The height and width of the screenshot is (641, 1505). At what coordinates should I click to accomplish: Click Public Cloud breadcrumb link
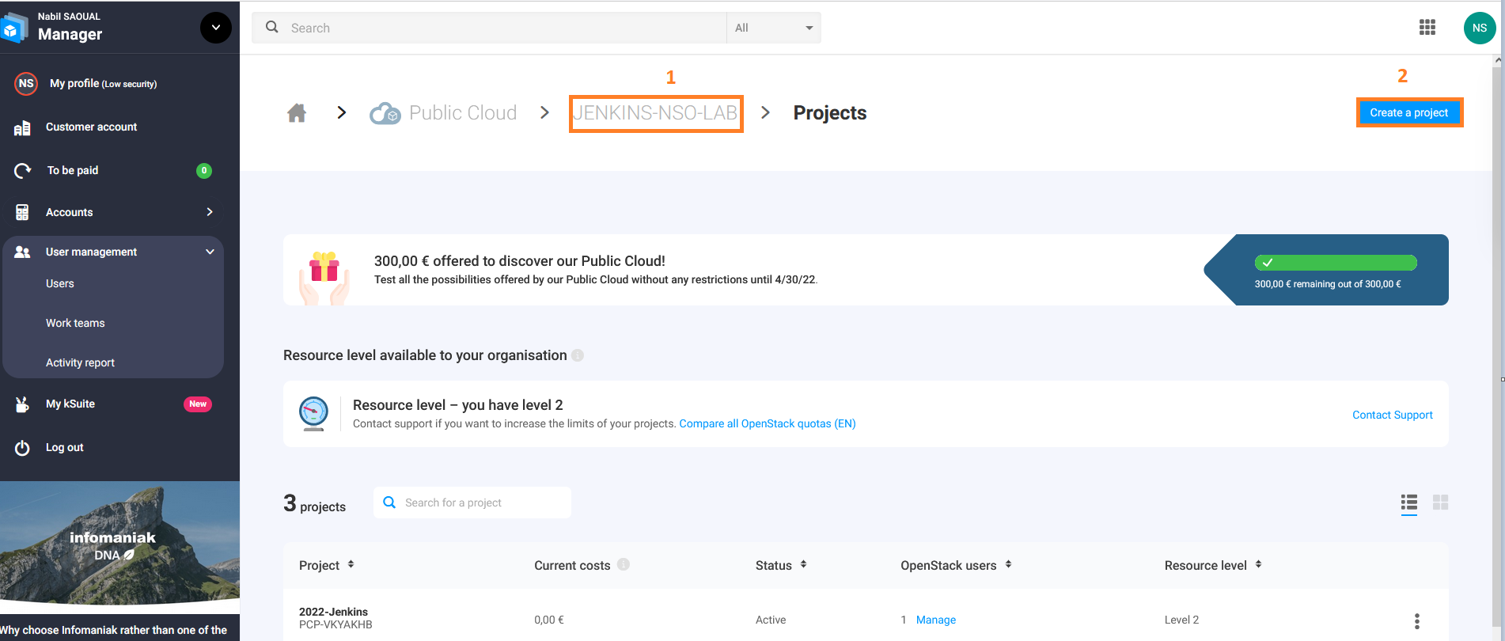[x=463, y=113]
